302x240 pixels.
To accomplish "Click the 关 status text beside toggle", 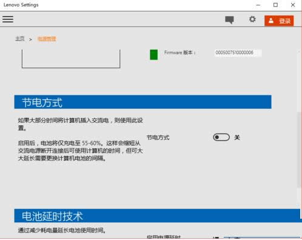I will coord(237,137).
